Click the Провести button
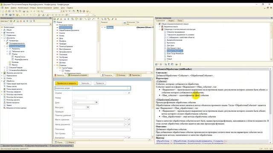This screenshot has height=153, width=273. pos(100,83)
